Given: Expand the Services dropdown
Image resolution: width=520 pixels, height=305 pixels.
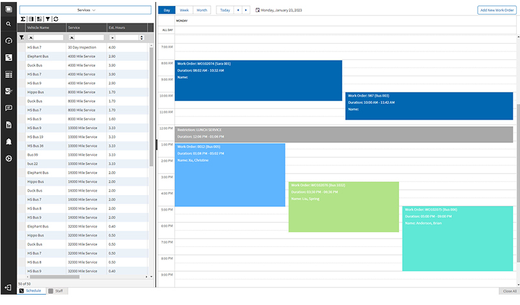Looking at the screenshot, I should pyautogui.click(x=85, y=10).
